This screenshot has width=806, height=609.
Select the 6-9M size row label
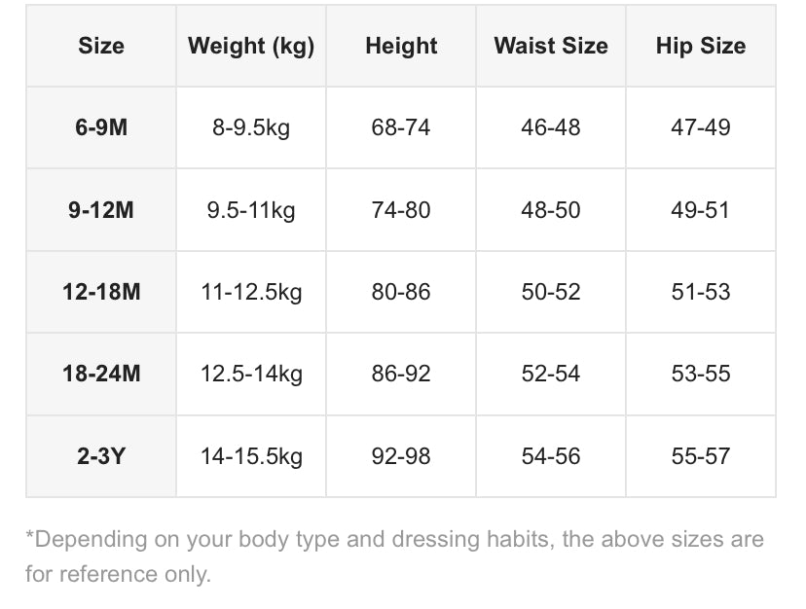[x=101, y=127]
